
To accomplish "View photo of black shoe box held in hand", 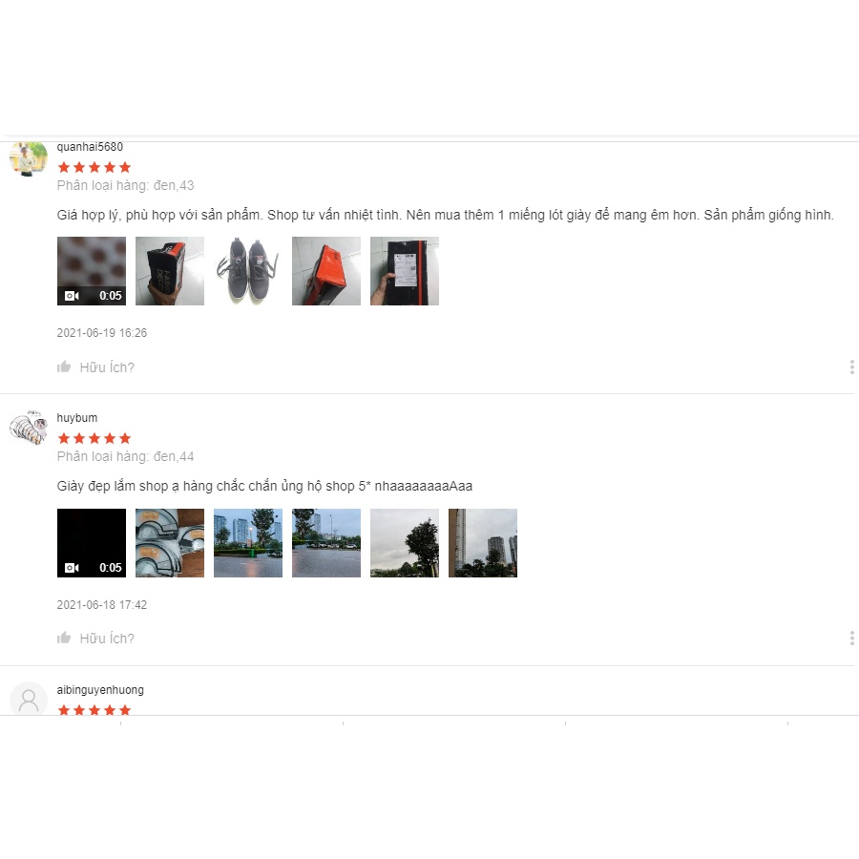I will pyautogui.click(x=170, y=271).
